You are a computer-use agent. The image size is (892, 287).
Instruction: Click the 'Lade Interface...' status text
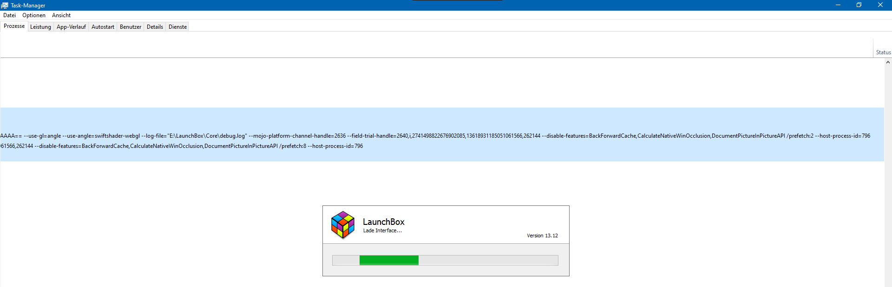pos(382,230)
